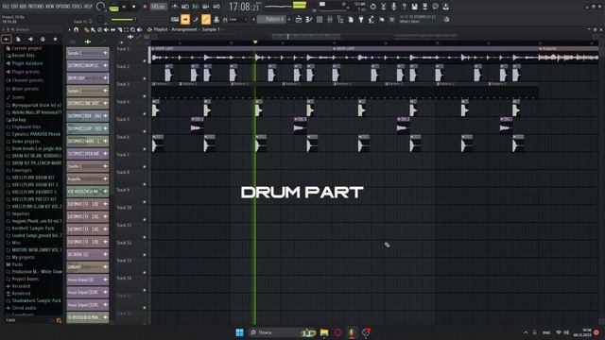Toggle mute dot on Track 1
Image resolution: width=605 pixels, height=340 pixels.
click(145, 60)
